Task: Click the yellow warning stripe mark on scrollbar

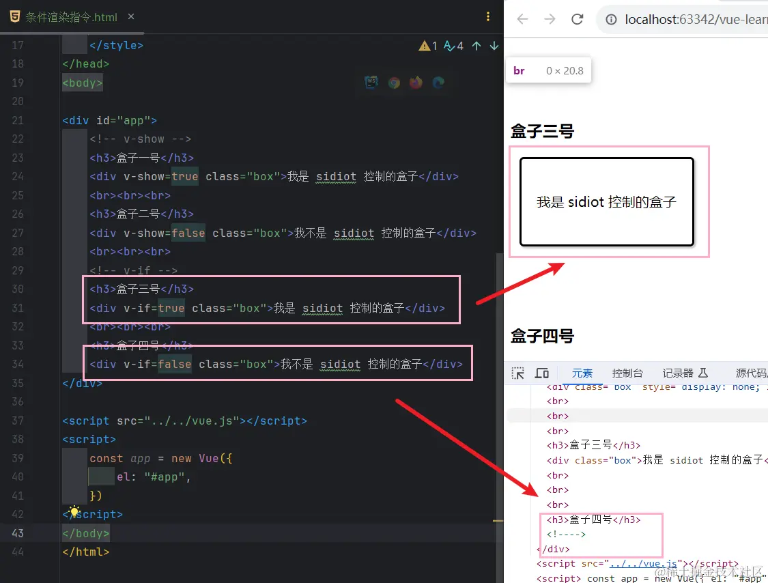Action: [498, 521]
